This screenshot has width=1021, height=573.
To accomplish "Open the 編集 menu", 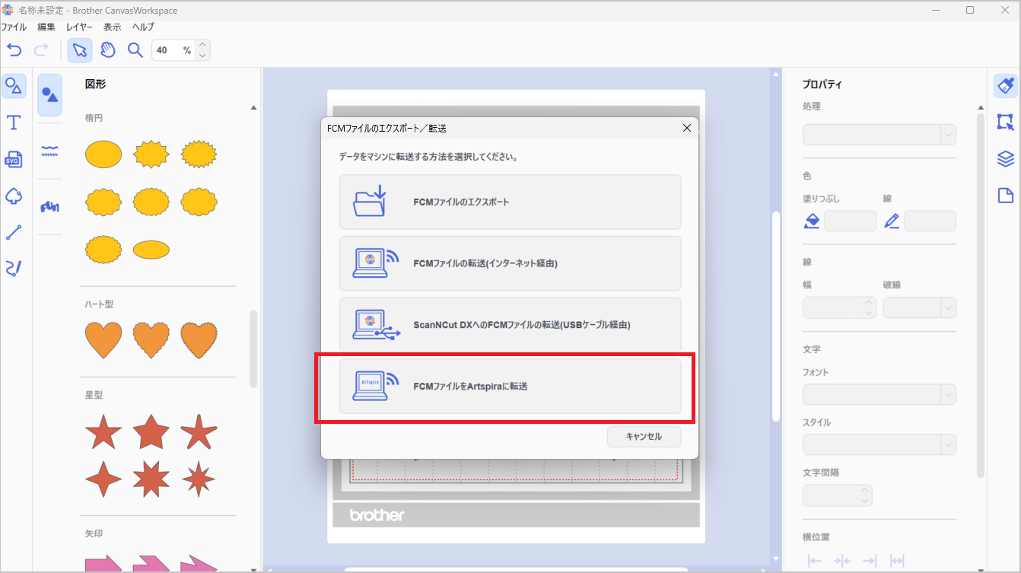I will click(x=46, y=27).
